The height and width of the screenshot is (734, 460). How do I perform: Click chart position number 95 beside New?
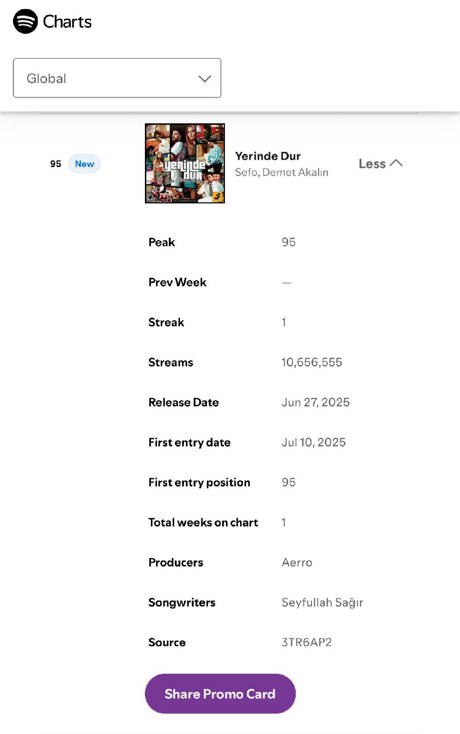tap(56, 164)
